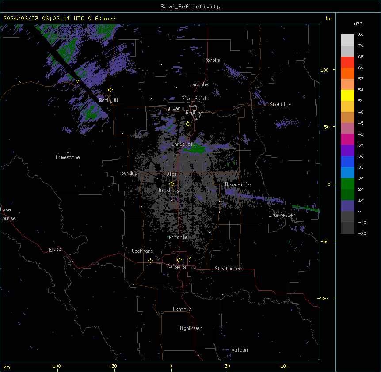This screenshot has height=372, width=381.
Task: Select the magenta 39-42 dBZ legend swatch
Action: click(x=347, y=139)
